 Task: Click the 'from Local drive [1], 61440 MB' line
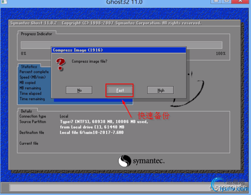92,127
